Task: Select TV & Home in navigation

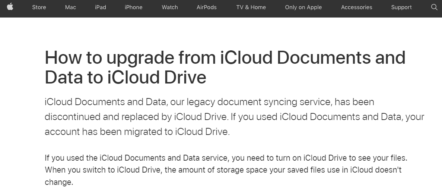Action: point(251,7)
